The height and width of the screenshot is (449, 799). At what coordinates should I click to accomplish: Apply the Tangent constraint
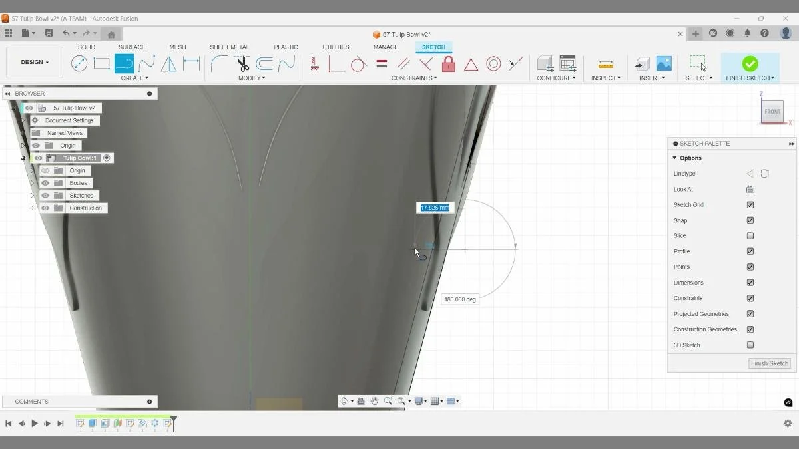click(x=358, y=63)
